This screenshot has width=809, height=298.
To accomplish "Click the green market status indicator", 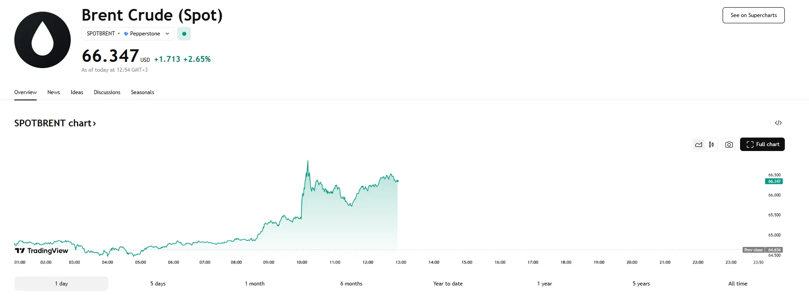I will pos(184,34).
